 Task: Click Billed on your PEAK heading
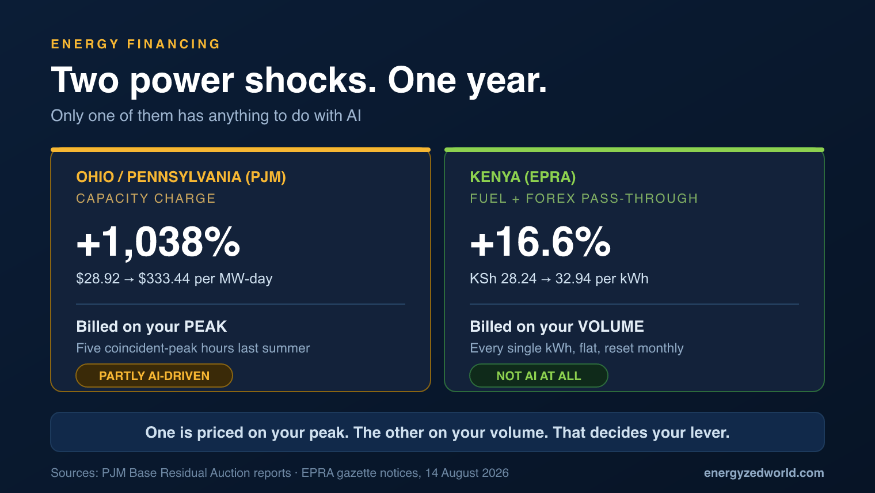pyautogui.click(x=151, y=327)
